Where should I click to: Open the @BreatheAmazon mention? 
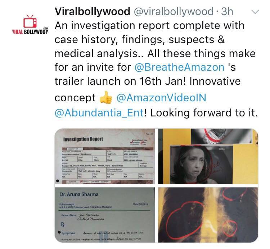179,67
